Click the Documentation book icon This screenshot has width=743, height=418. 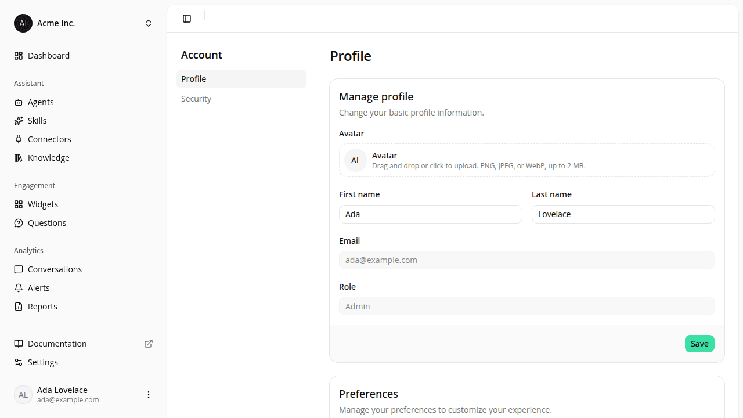(x=19, y=344)
